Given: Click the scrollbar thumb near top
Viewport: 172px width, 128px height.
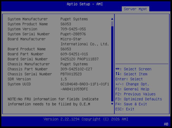Looking at the screenshot, I should point(112,24).
